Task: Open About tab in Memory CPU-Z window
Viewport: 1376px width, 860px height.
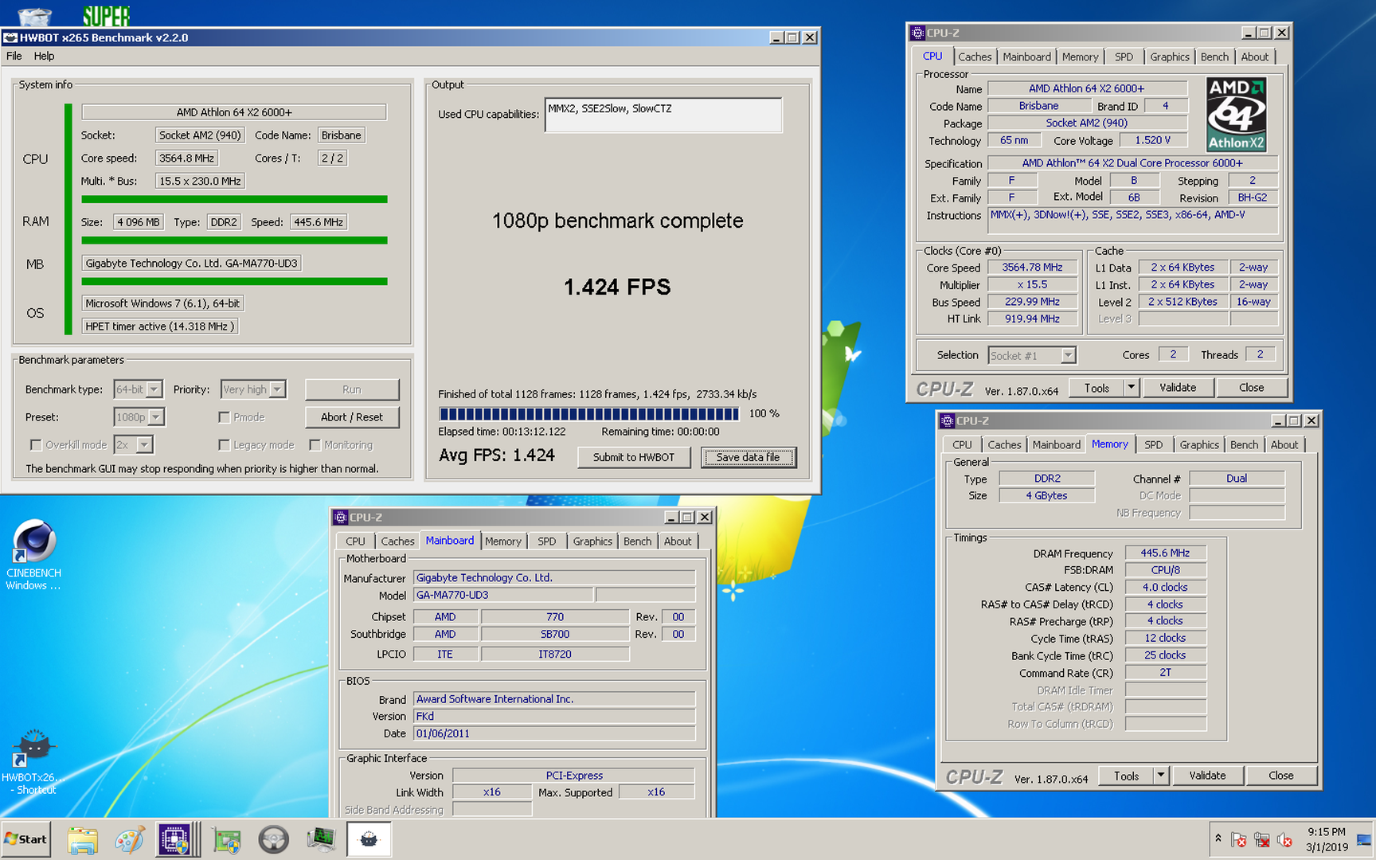Action: tap(1284, 445)
